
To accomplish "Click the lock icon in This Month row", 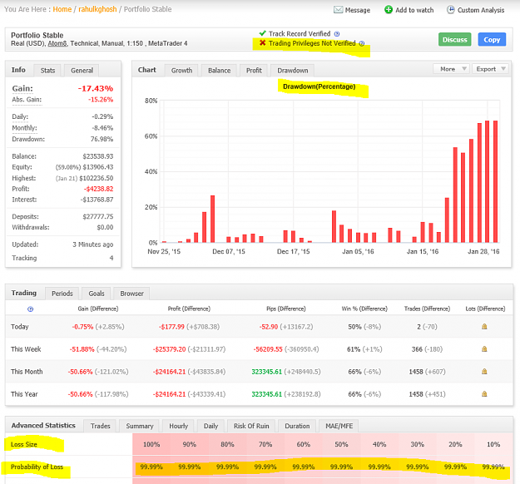I will coord(484,371).
